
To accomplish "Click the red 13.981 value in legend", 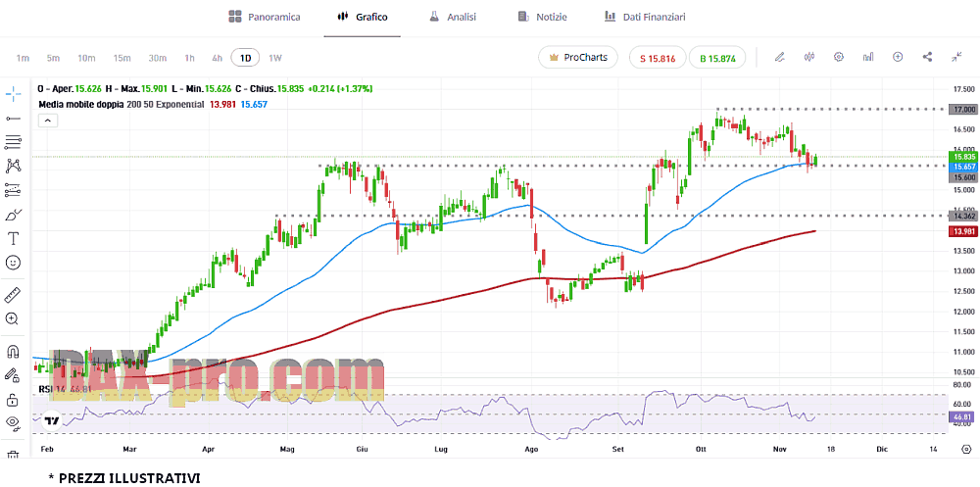I will tap(224, 105).
